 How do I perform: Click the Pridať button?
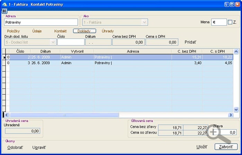[x=190, y=42]
